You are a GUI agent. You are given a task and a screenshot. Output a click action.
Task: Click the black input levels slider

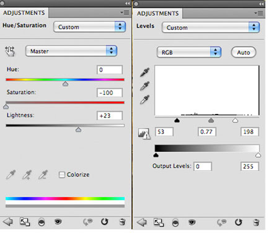[x=177, y=120]
